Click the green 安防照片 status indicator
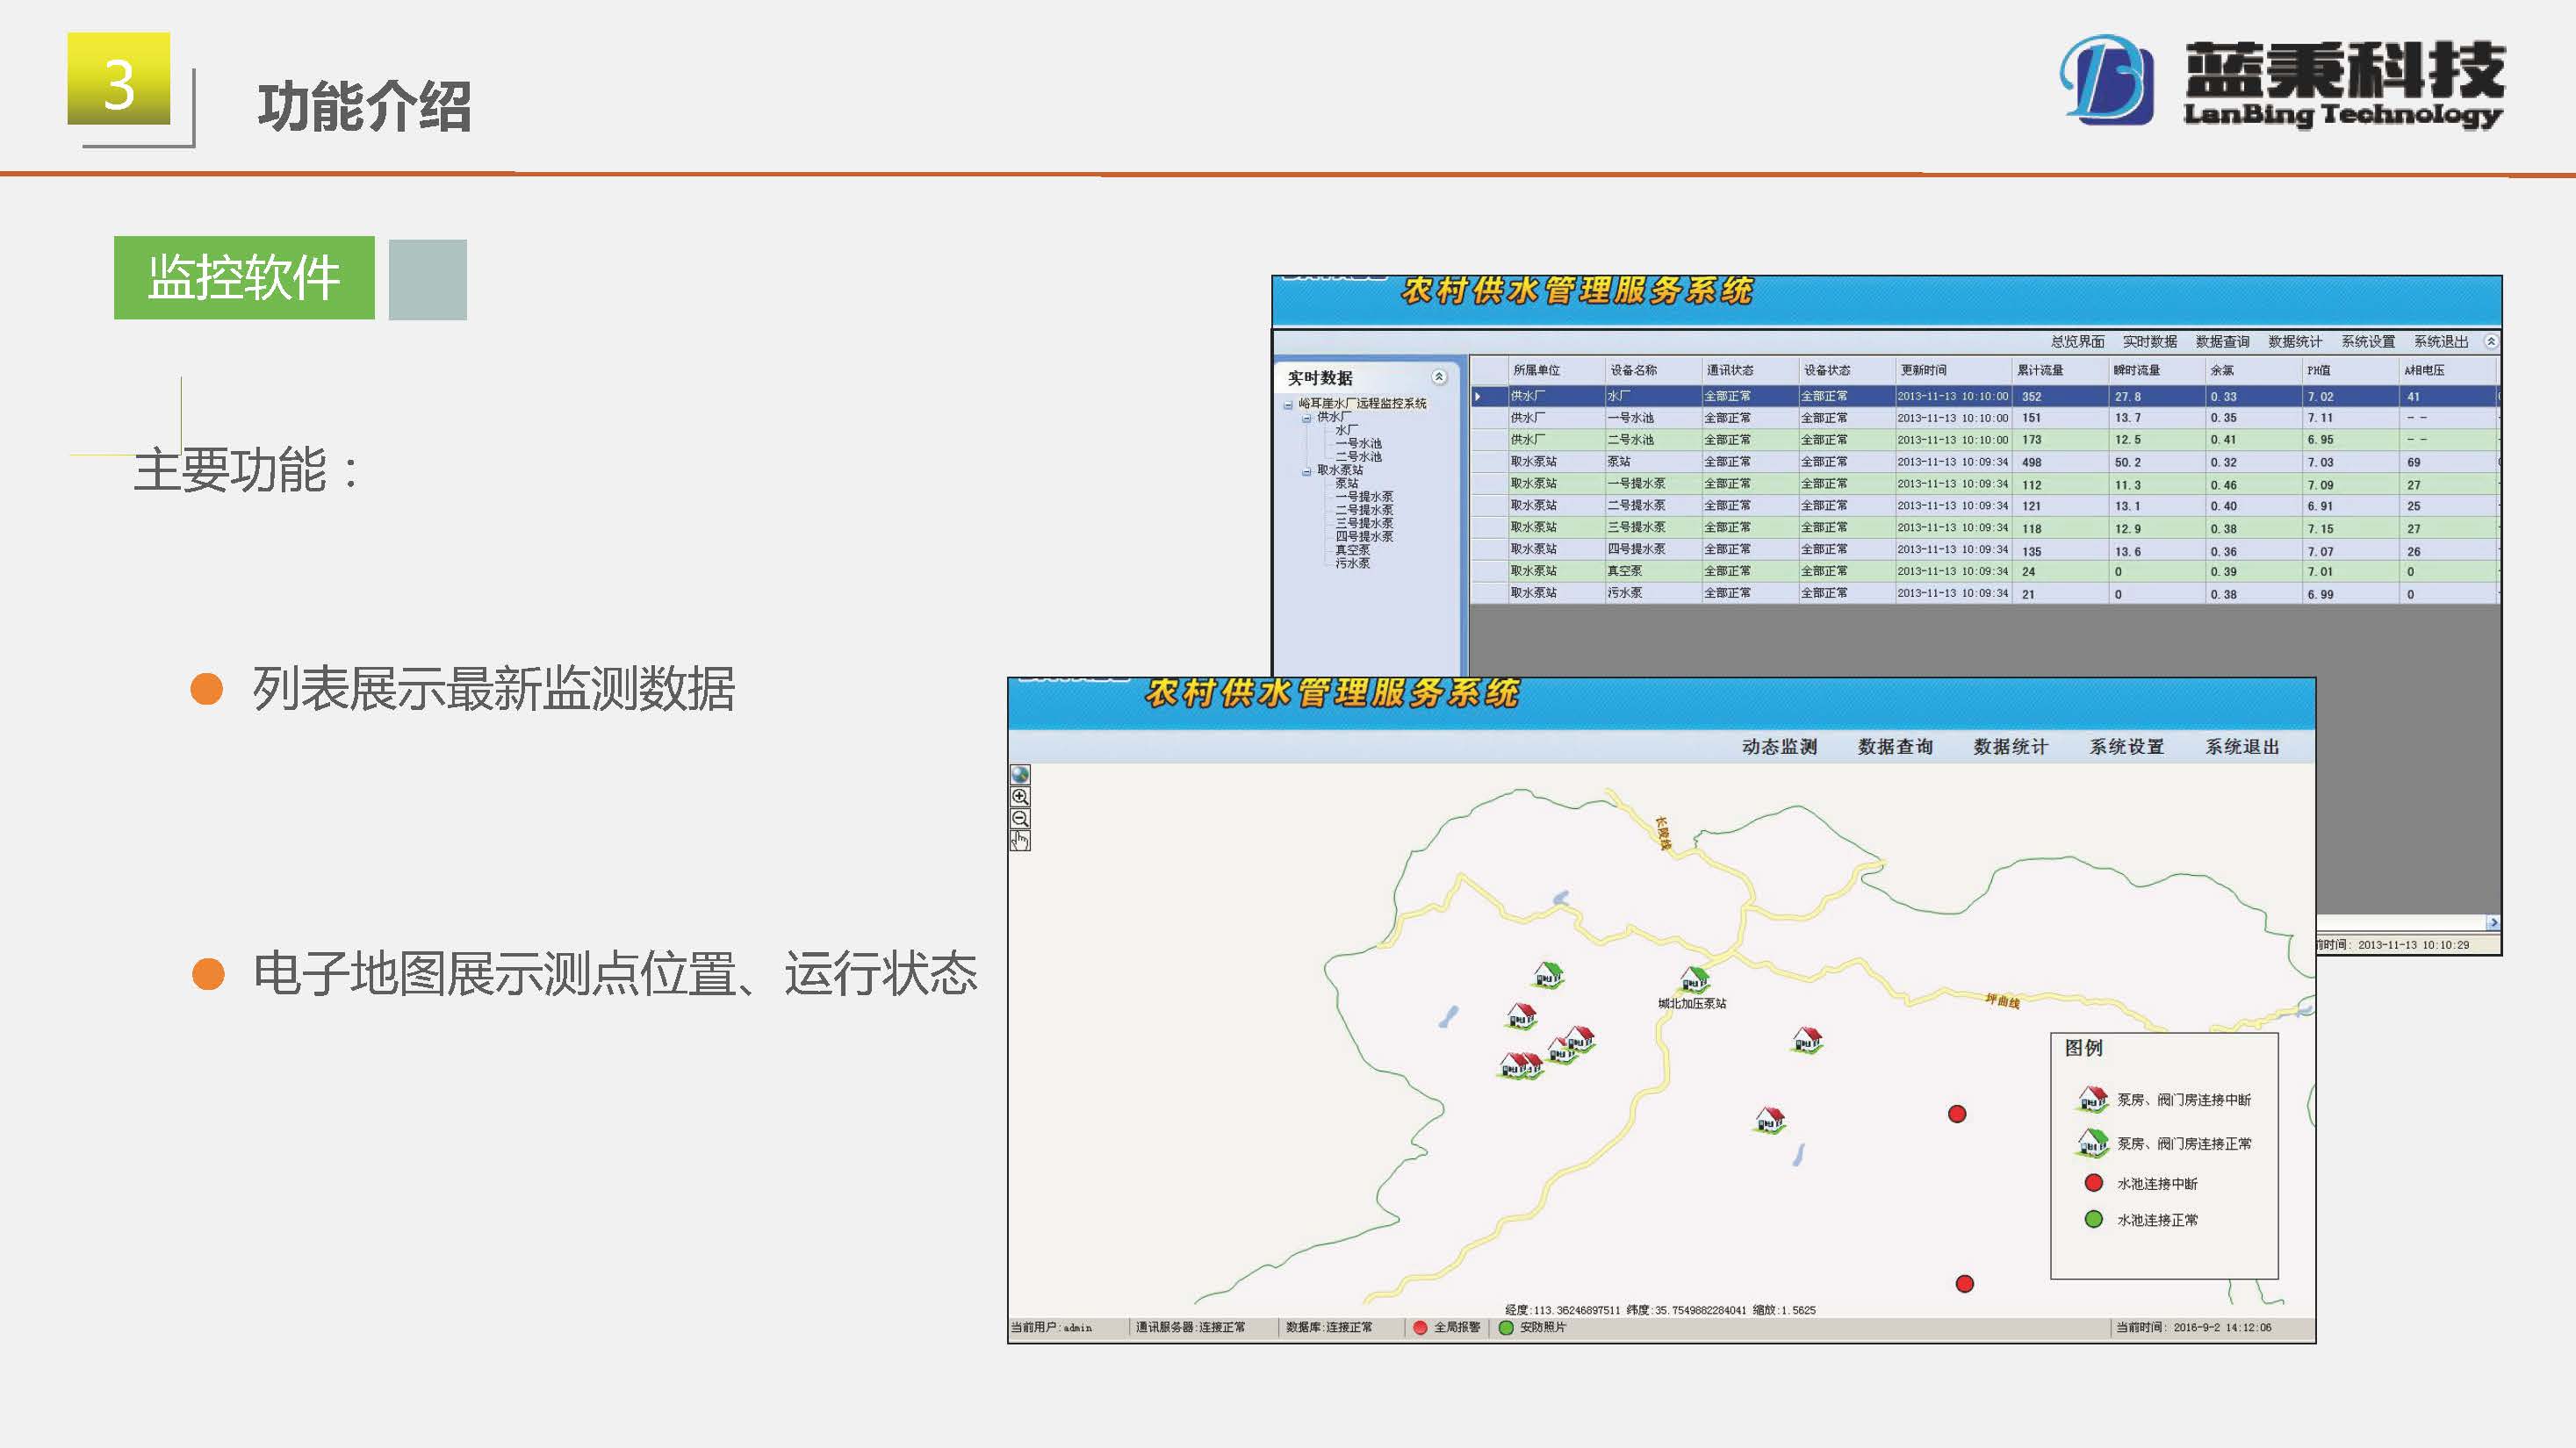Screen dimensions: 2576x1448 [x=1506, y=1328]
